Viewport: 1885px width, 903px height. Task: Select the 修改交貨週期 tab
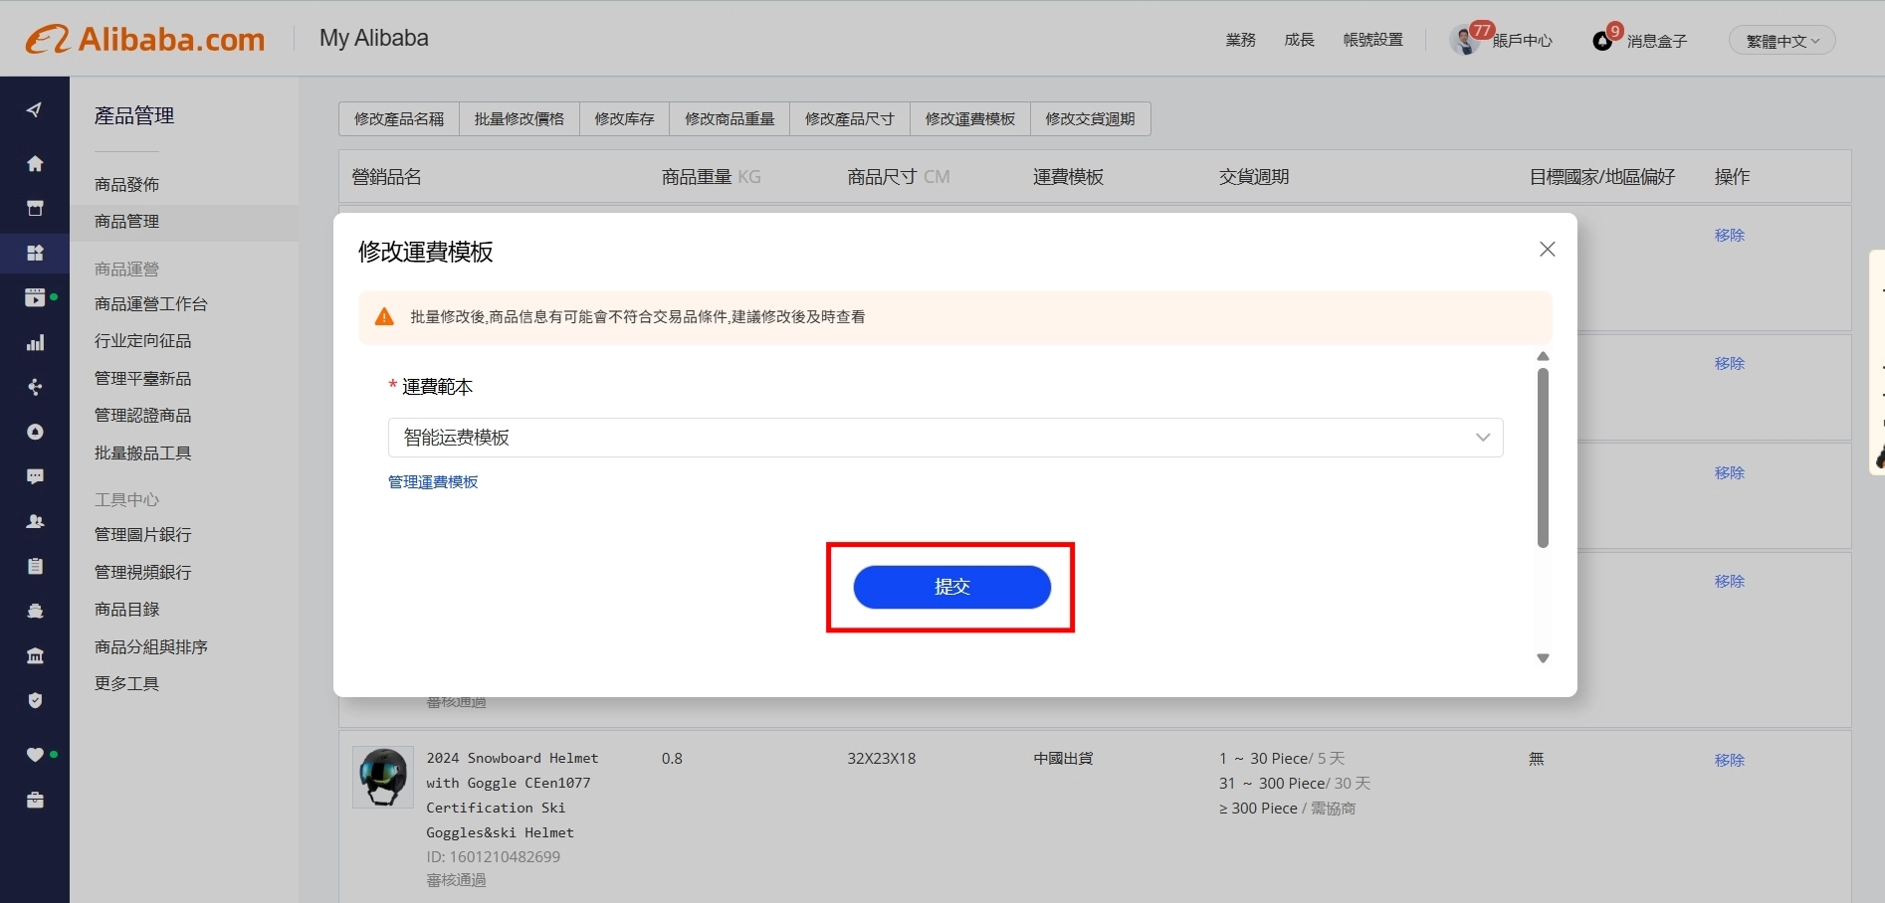pyautogui.click(x=1090, y=118)
